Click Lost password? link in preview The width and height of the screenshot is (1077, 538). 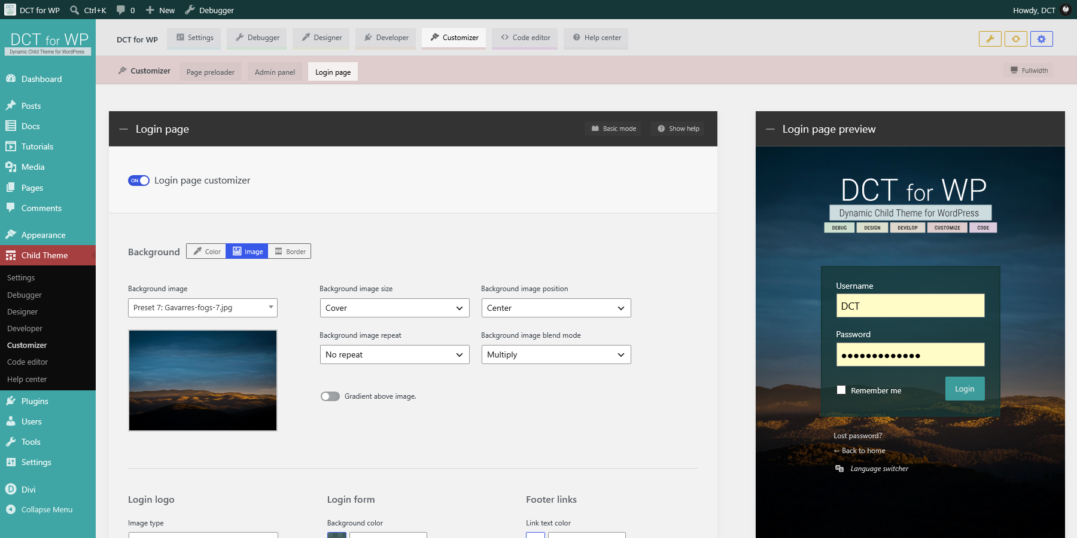[x=858, y=436]
